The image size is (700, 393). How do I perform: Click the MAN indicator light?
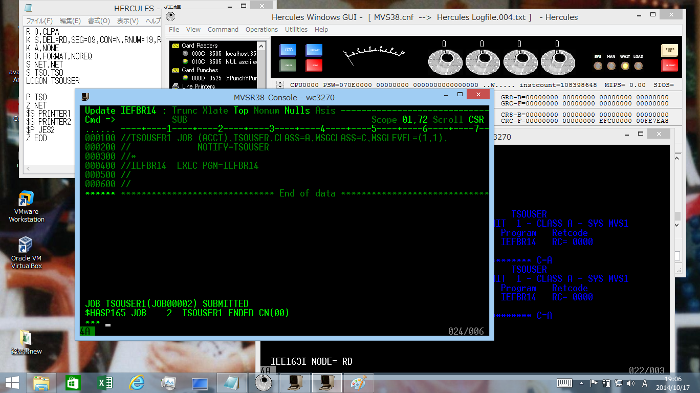[x=611, y=66]
